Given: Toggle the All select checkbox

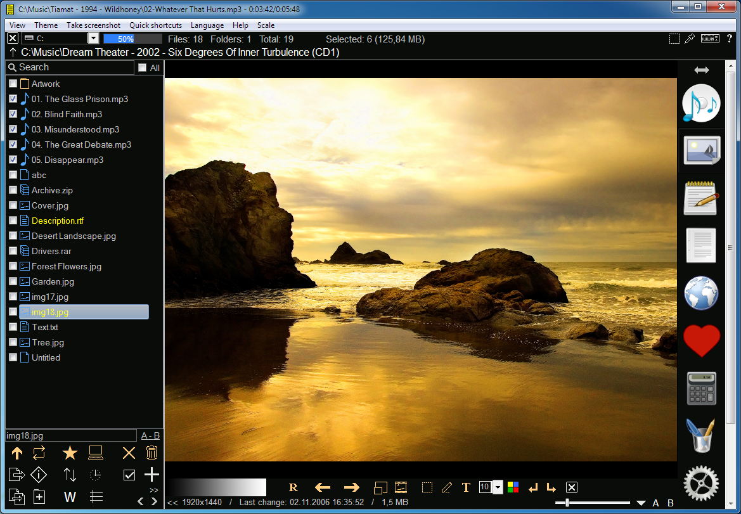Looking at the screenshot, I should click(x=142, y=68).
